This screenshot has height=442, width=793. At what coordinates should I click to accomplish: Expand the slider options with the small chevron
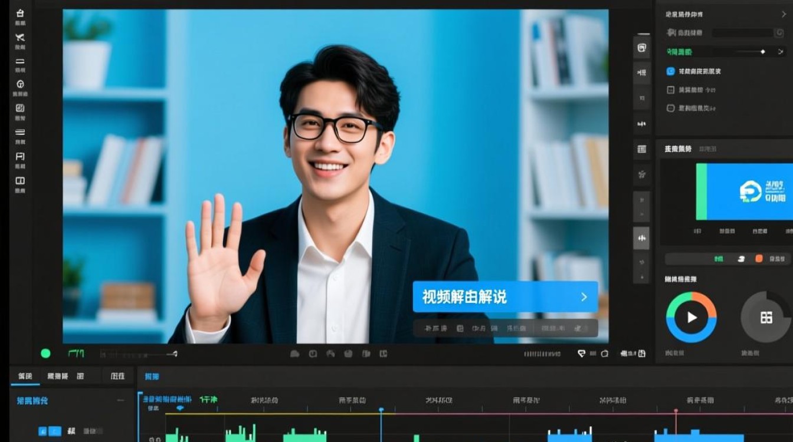(780, 51)
